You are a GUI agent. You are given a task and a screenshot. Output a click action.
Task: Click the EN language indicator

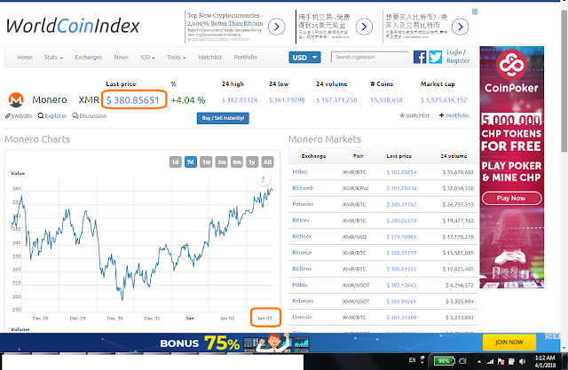coord(412,360)
